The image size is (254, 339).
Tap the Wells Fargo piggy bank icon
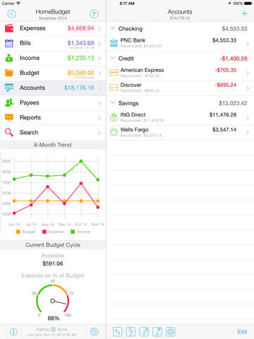pos(114,132)
